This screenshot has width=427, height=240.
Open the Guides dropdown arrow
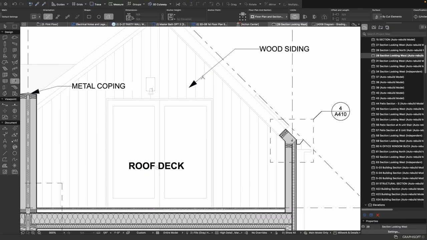click(x=67, y=4)
